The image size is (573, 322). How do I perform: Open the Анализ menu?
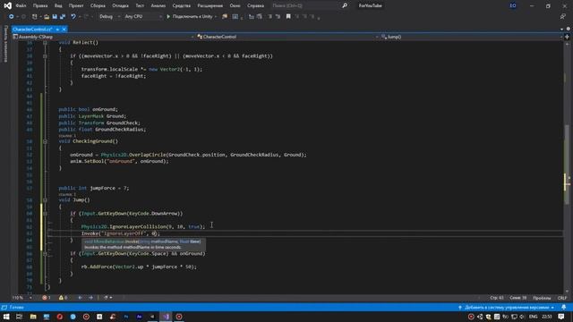[158, 6]
